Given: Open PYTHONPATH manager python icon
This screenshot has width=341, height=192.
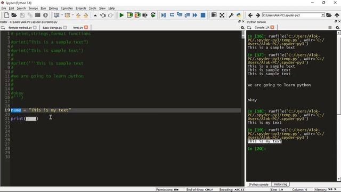Looking at the screenshot, I should coord(239,15).
